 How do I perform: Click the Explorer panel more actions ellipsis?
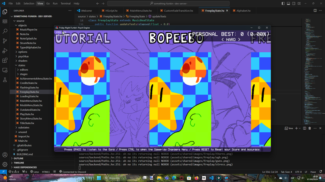[x=70, y=11]
